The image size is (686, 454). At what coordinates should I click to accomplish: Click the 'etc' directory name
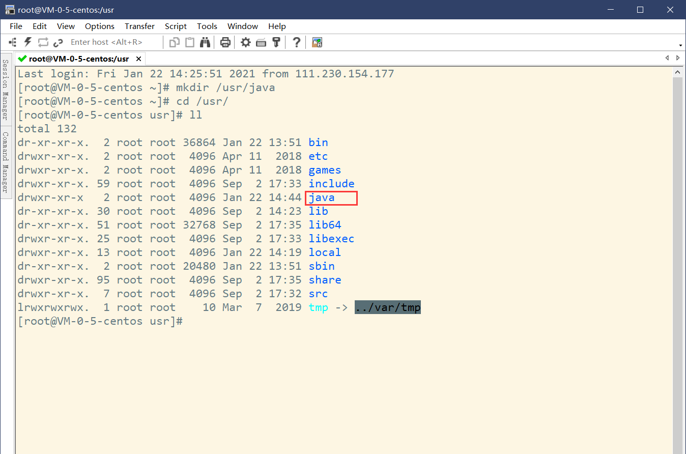[x=319, y=156]
